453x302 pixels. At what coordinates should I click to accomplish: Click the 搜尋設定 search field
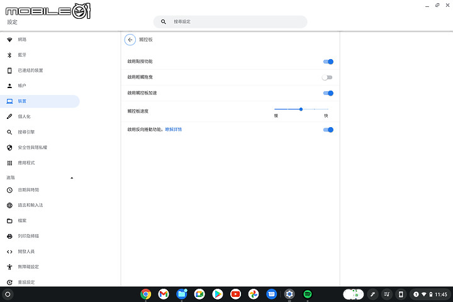point(230,21)
